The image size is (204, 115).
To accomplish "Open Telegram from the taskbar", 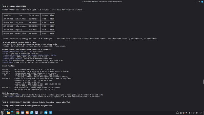I will click(46, 113).
